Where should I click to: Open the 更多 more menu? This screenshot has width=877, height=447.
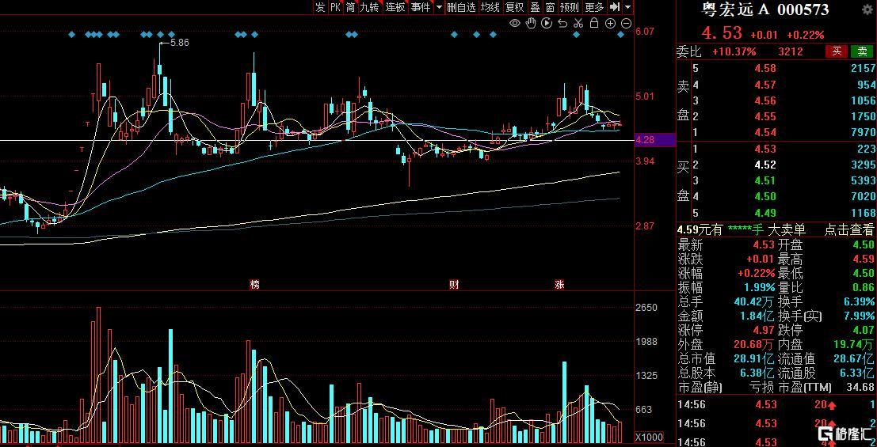click(x=594, y=6)
